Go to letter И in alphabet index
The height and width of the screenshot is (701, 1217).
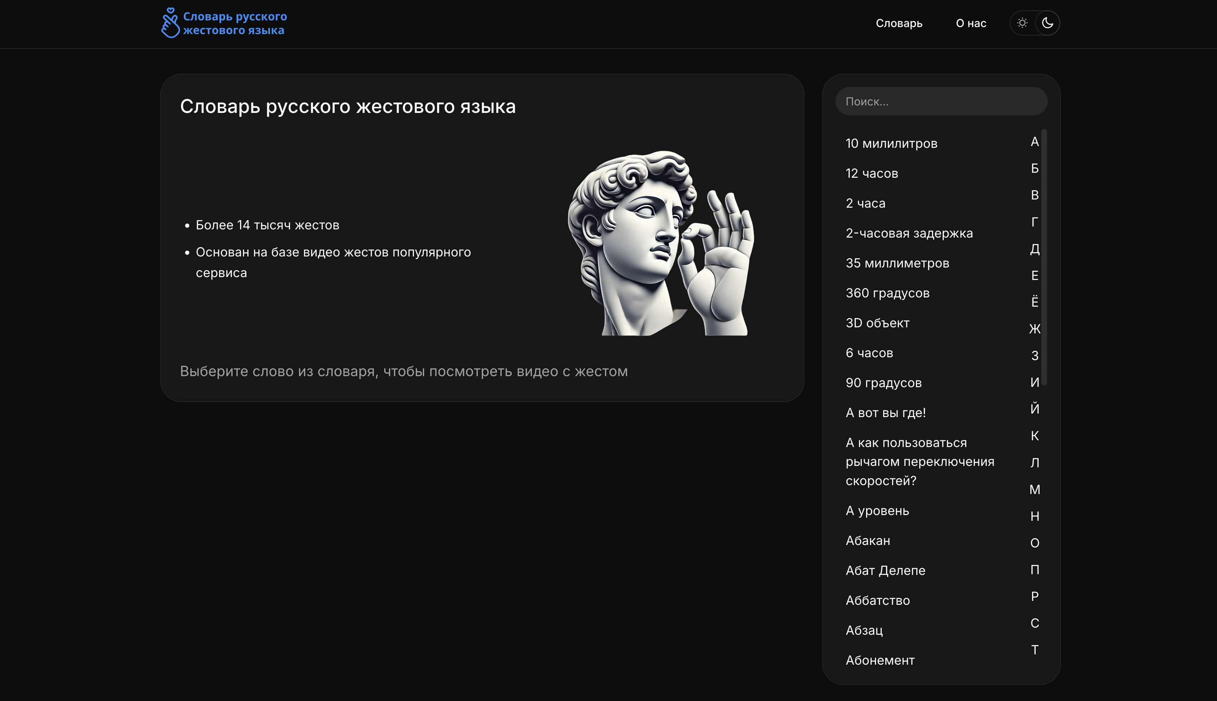point(1035,382)
